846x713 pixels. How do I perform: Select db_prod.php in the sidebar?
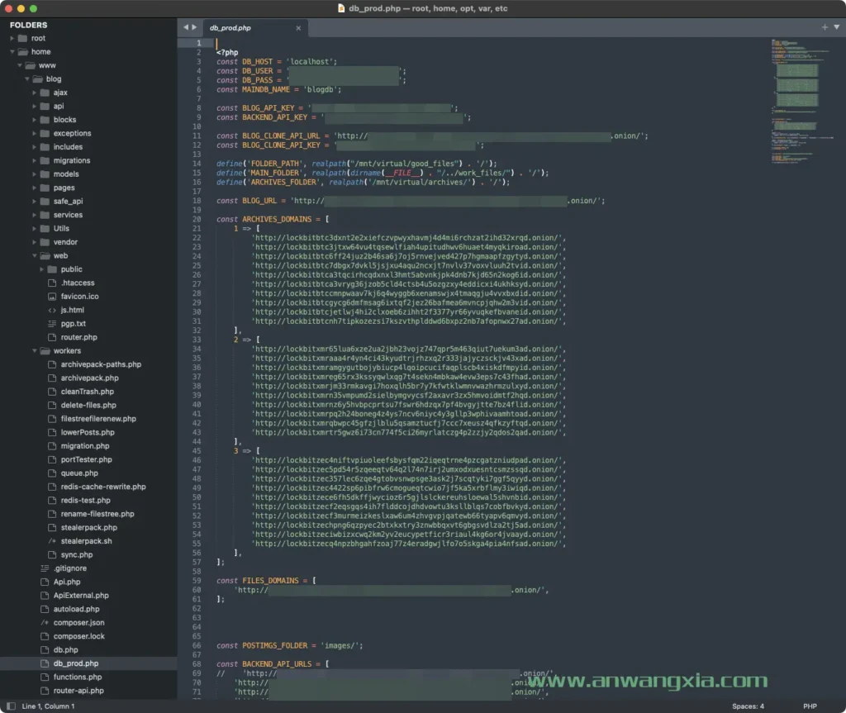point(75,663)
